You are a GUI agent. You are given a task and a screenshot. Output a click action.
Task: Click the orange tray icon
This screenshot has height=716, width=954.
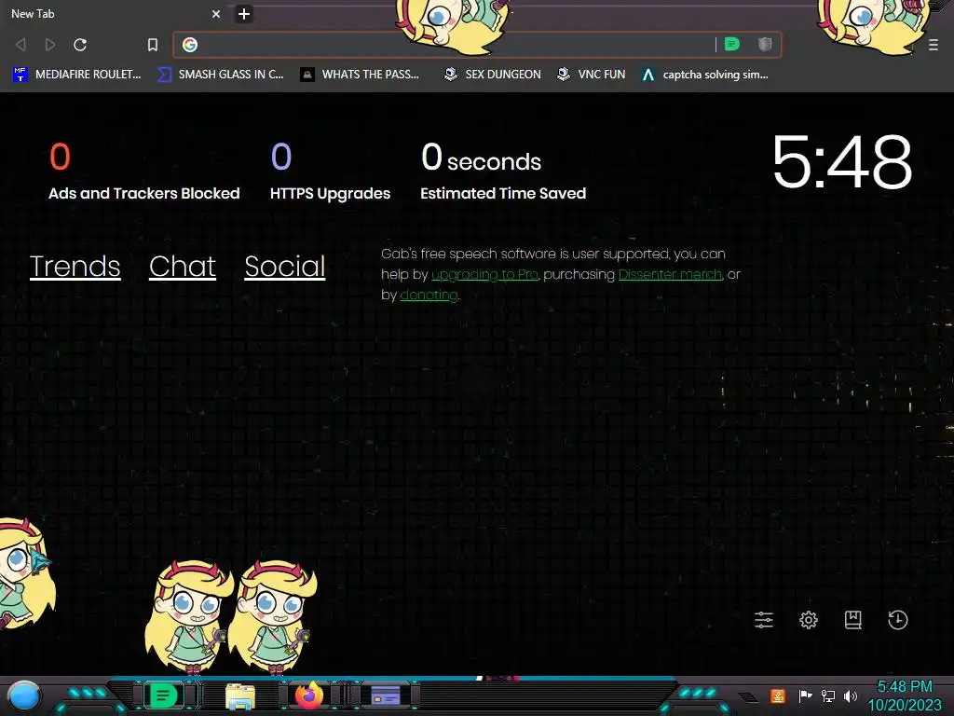click(x=778, y=695)
